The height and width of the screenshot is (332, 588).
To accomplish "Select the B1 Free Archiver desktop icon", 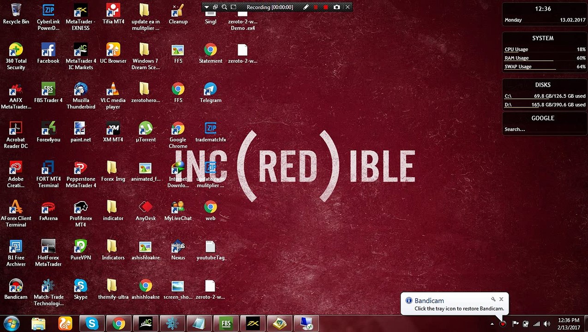I will point(16,253).
